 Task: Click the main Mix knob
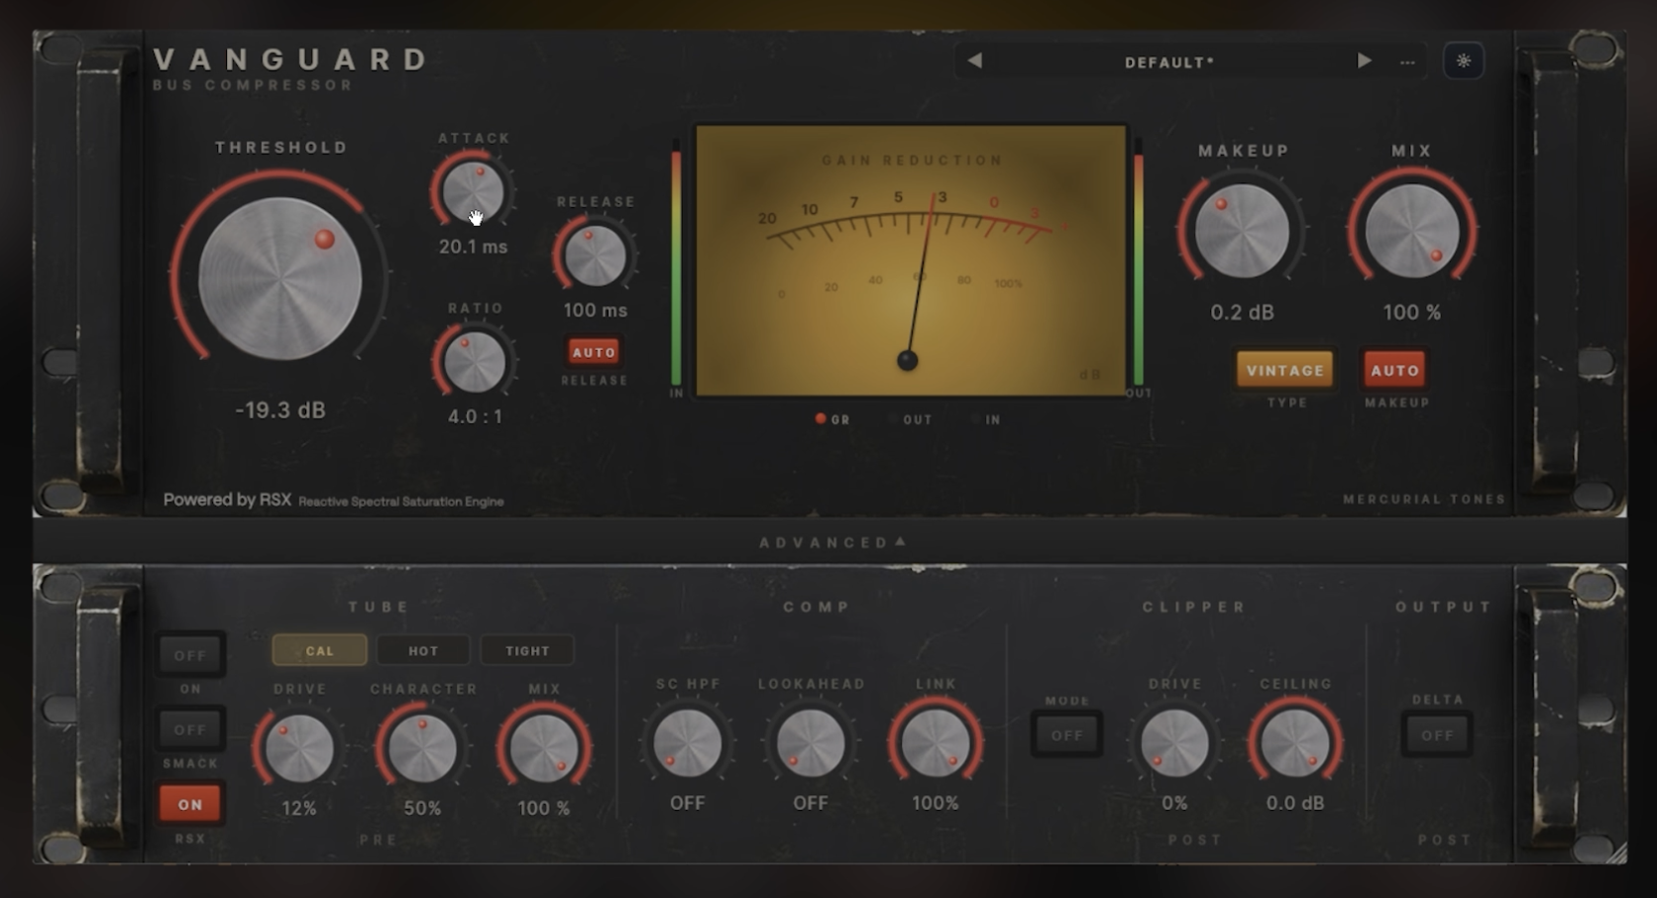(x=1412, y=231)
